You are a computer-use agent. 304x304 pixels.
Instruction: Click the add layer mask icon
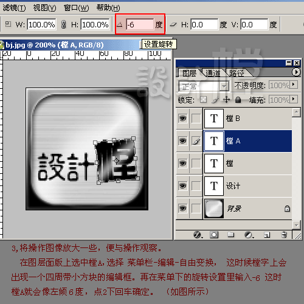click(x=214, y=235)
